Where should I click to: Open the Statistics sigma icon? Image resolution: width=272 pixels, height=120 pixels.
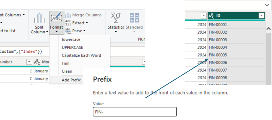tap(116, 18)
